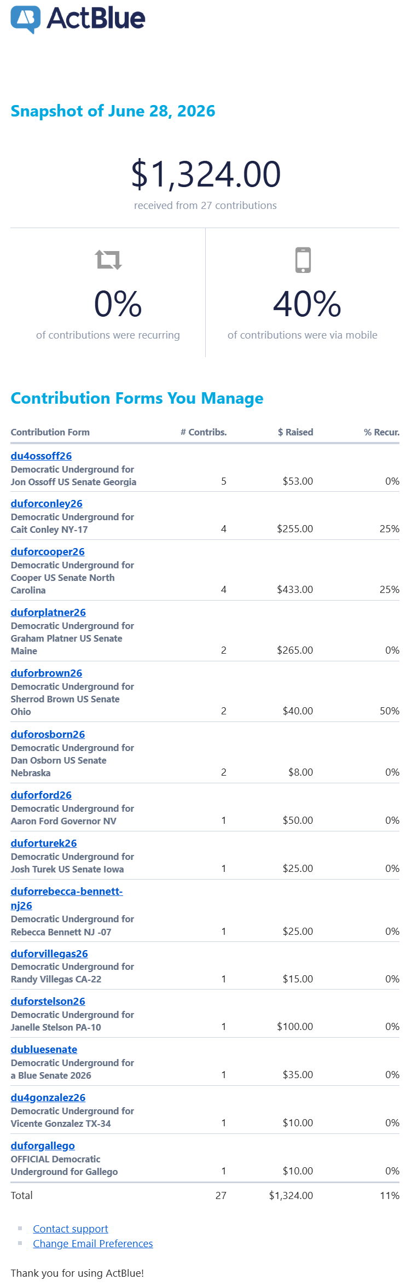
Task: Open the duforford26 link
Action: (x=42, y=795)
